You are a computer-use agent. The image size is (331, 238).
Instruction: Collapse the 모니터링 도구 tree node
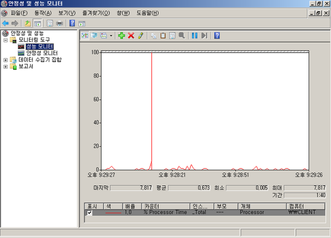pos(6,40)
